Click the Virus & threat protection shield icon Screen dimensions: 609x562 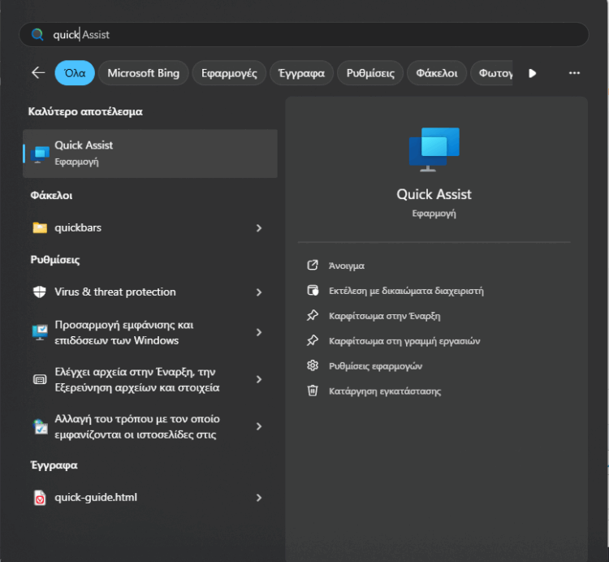click(40, 292)
